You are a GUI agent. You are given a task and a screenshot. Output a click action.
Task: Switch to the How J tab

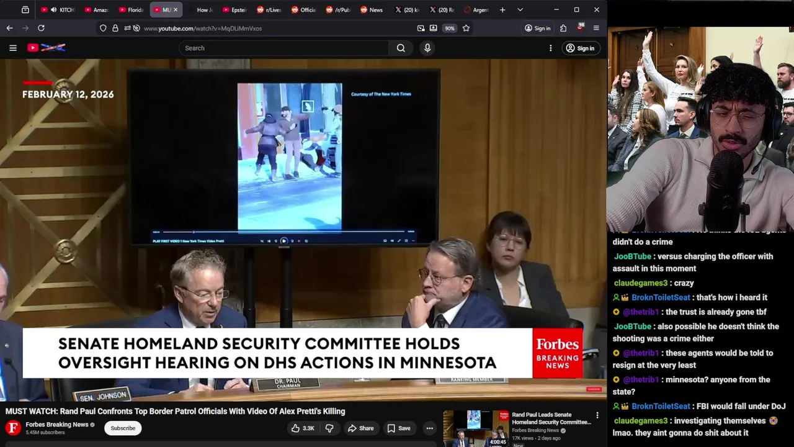(x=200, y=10)
